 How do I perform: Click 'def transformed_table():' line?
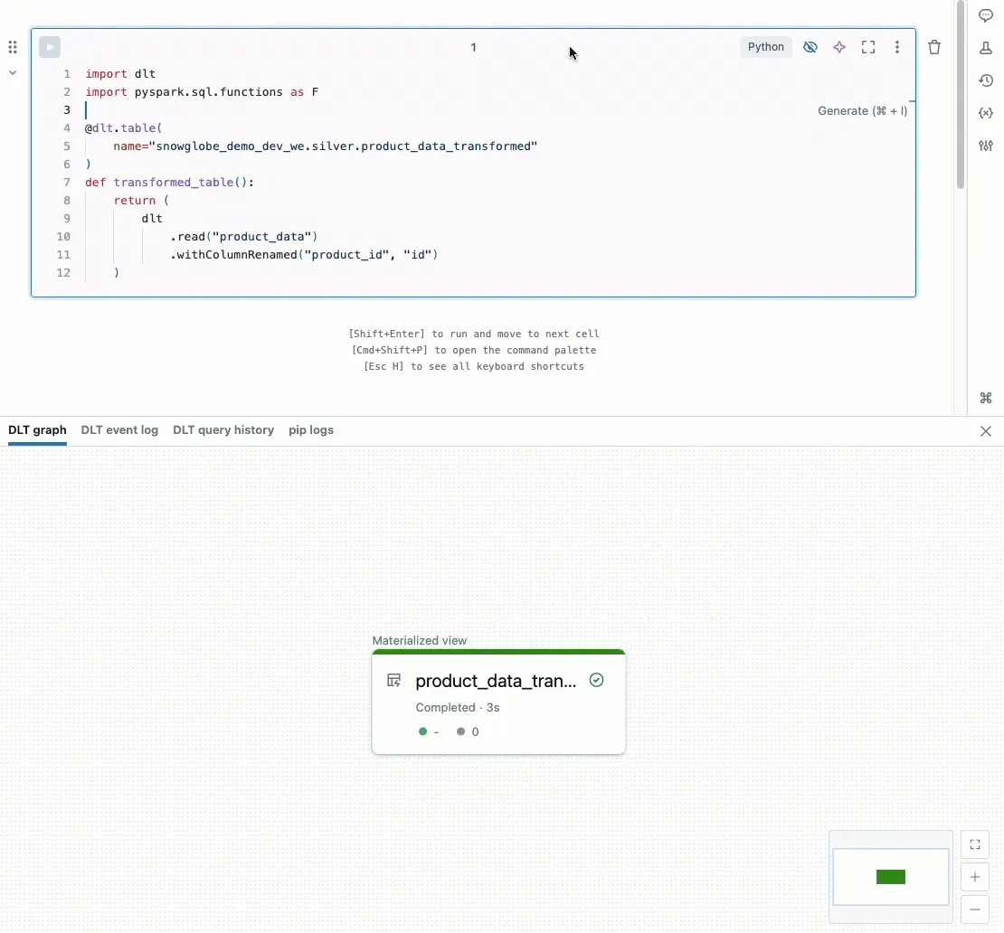click(170, 183)
